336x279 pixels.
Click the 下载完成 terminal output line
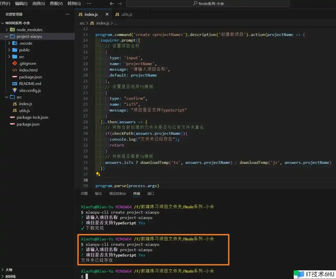92,228
